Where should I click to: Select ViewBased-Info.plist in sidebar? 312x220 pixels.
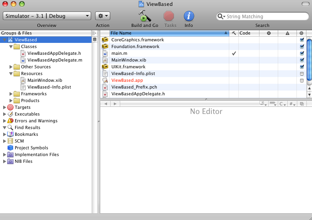(x=49, y=87)
